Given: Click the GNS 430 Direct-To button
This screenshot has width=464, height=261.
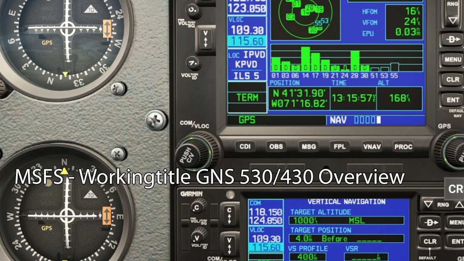Looking at the screenshot, I should click(430, 222).
